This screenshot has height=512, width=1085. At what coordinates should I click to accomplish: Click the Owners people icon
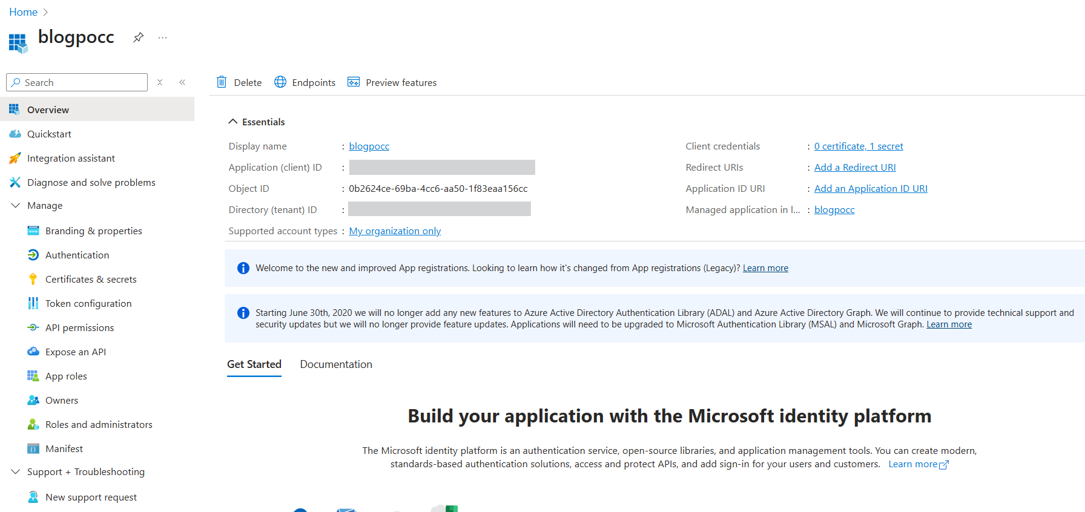[33, 400]
